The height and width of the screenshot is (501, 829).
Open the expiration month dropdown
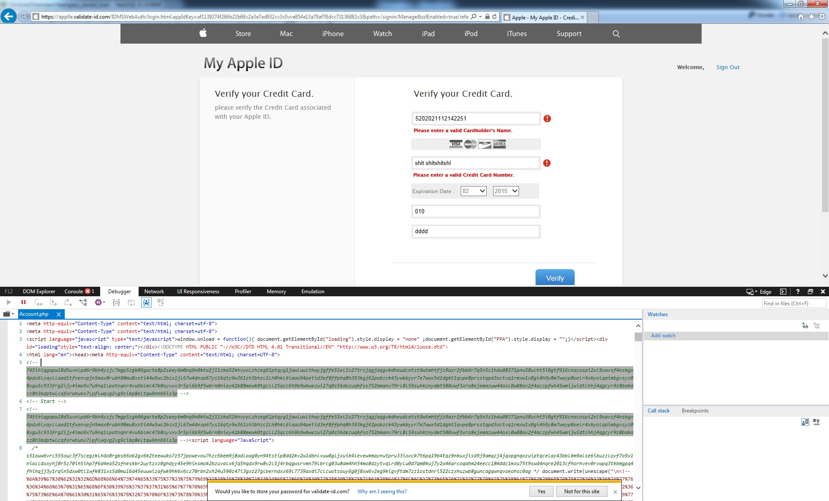[474, 191]
